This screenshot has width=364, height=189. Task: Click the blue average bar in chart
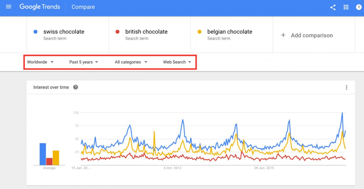click(43, 154)
